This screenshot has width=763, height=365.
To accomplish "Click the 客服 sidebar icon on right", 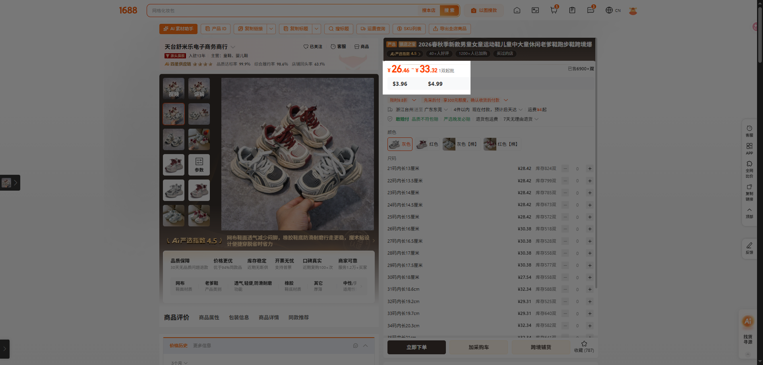I will tap(749, 131).
